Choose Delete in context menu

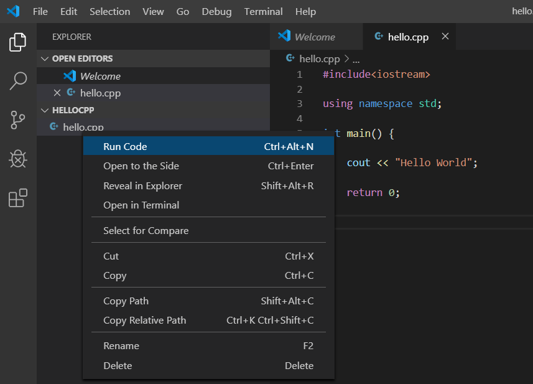(208, 365)
